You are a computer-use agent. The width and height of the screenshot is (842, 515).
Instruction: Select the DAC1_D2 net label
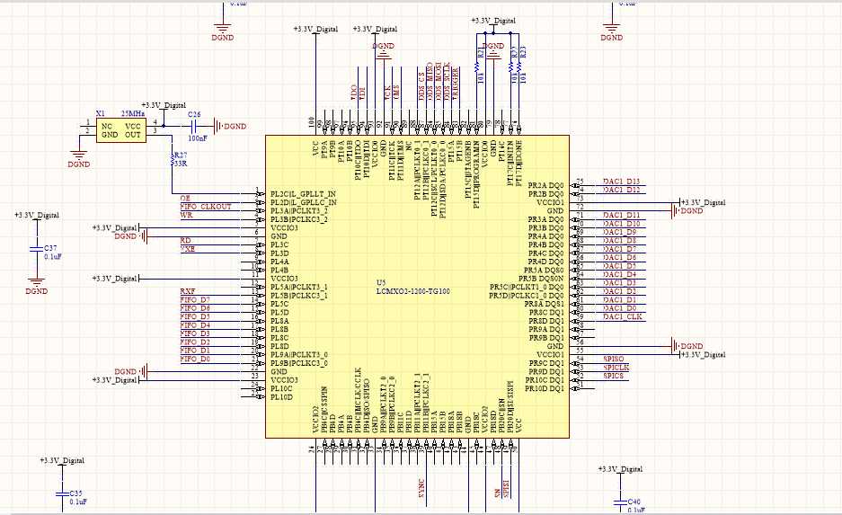[620, 291]
